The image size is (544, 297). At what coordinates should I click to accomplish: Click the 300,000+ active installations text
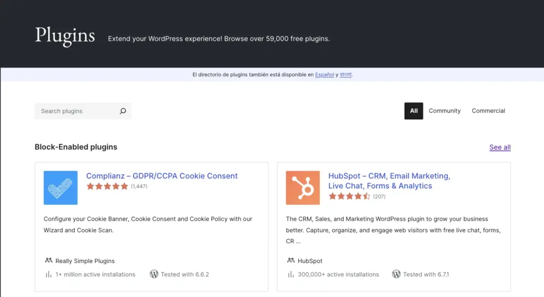pos(338,275)
